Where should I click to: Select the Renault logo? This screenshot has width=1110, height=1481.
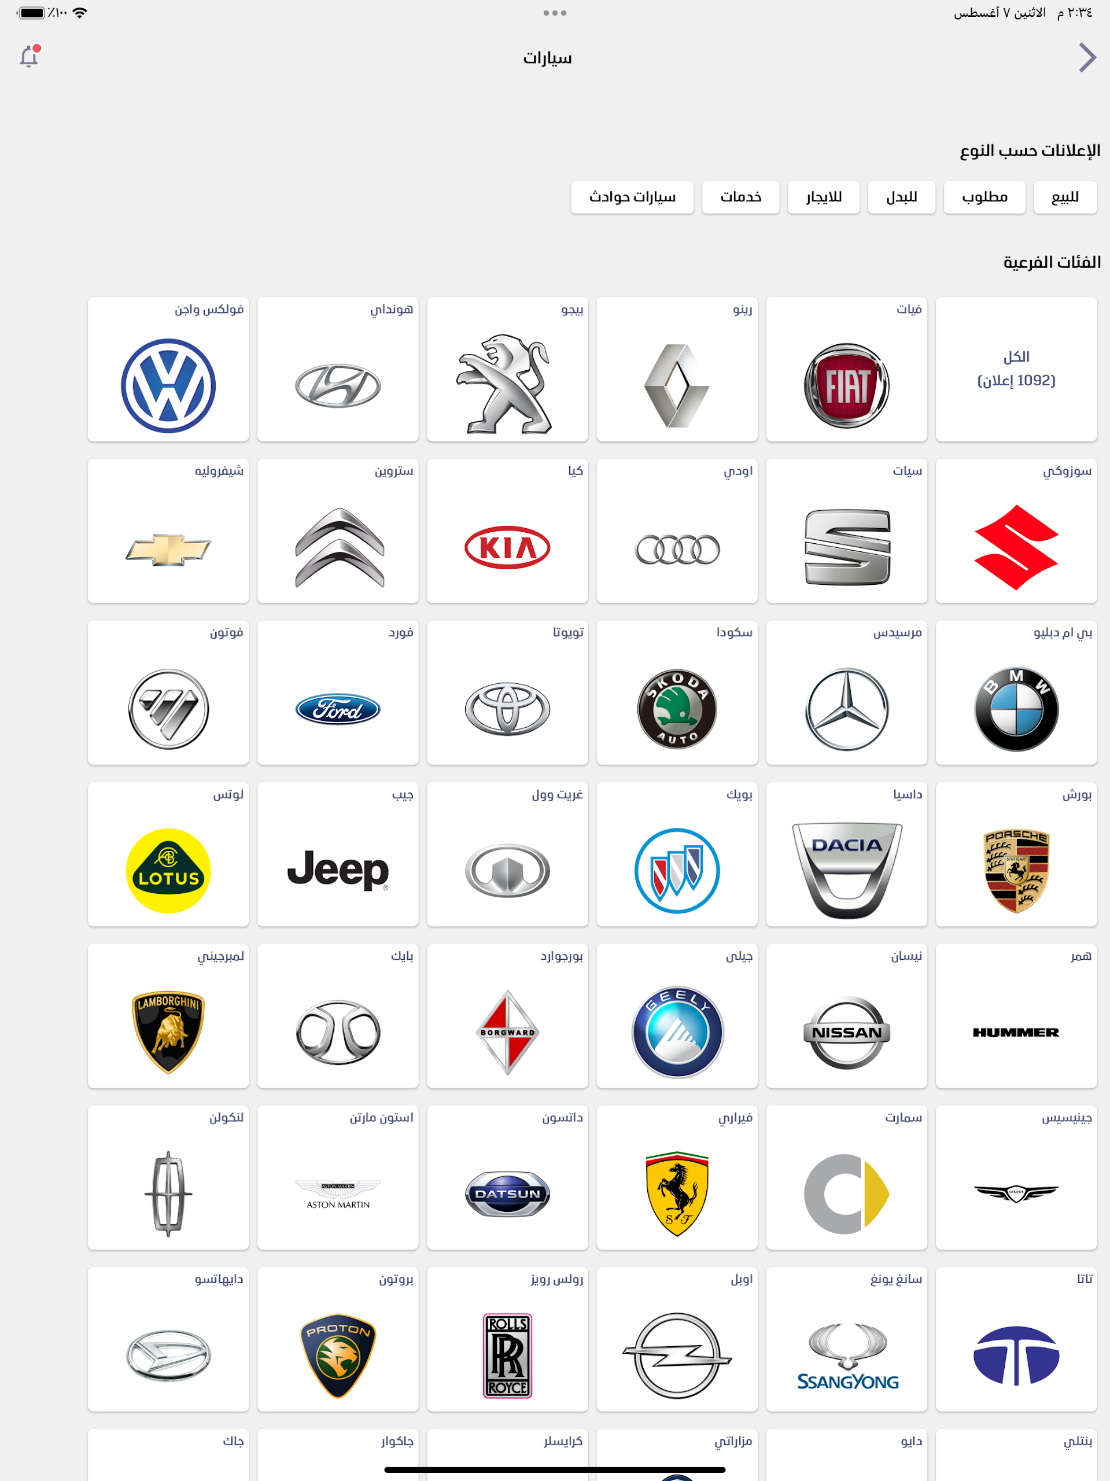coord(677,386)
